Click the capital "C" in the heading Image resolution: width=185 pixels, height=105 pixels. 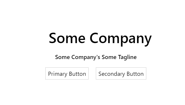tap(94, 38)
